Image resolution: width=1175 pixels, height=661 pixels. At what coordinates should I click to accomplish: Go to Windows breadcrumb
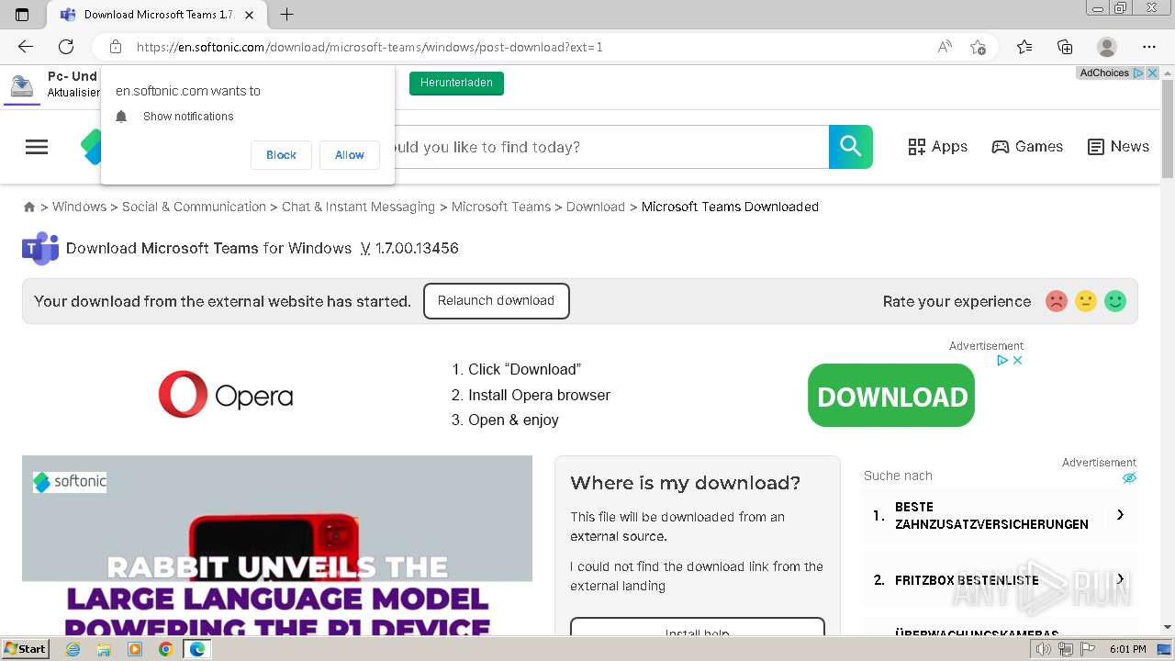(x=79, y=207)
